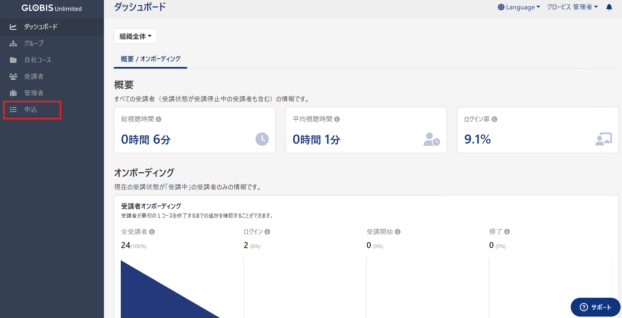Click the 概要 section heading
622x318 pixels.
coord(124,85)
